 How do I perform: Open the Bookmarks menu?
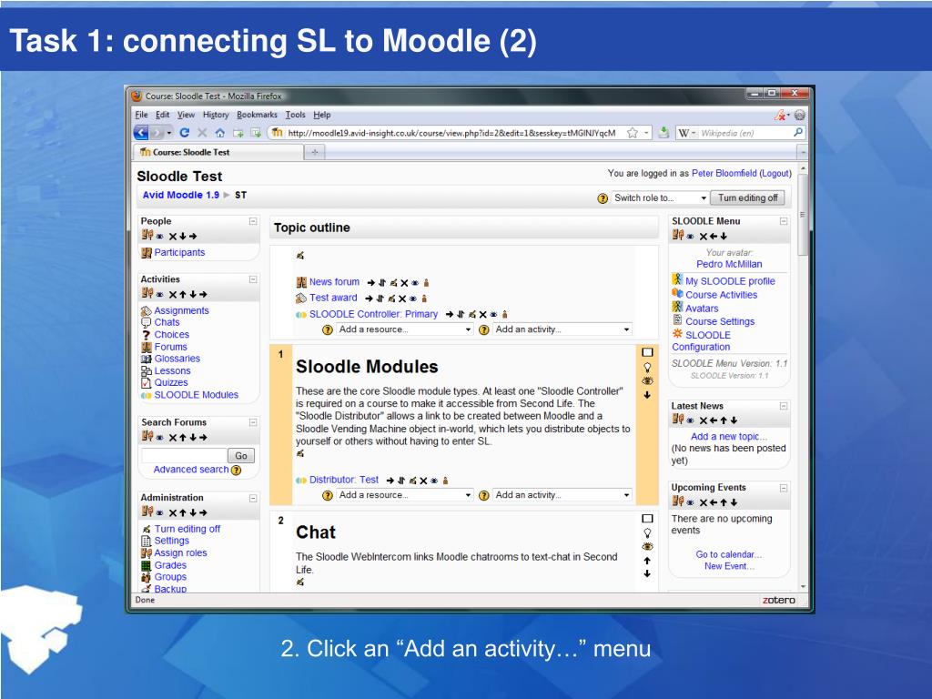pos(257,115)
